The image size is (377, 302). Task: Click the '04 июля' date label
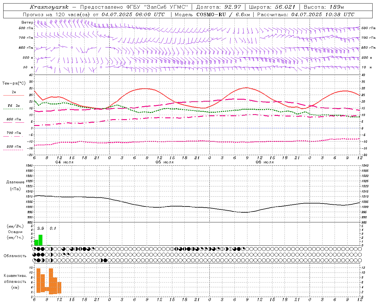click(65, 162)
